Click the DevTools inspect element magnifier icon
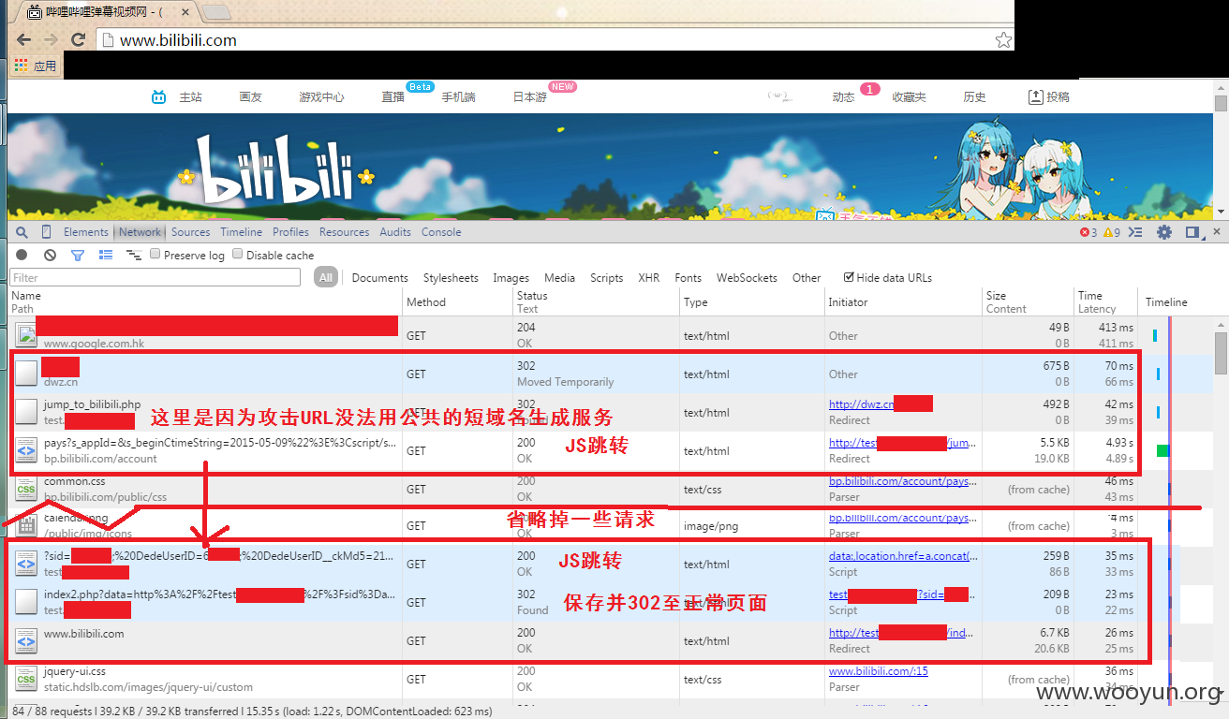Image resolution: width=1229 pixels, height=719 pixels. click(x=22, y=232)
